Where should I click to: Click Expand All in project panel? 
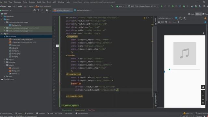point(38,10)
